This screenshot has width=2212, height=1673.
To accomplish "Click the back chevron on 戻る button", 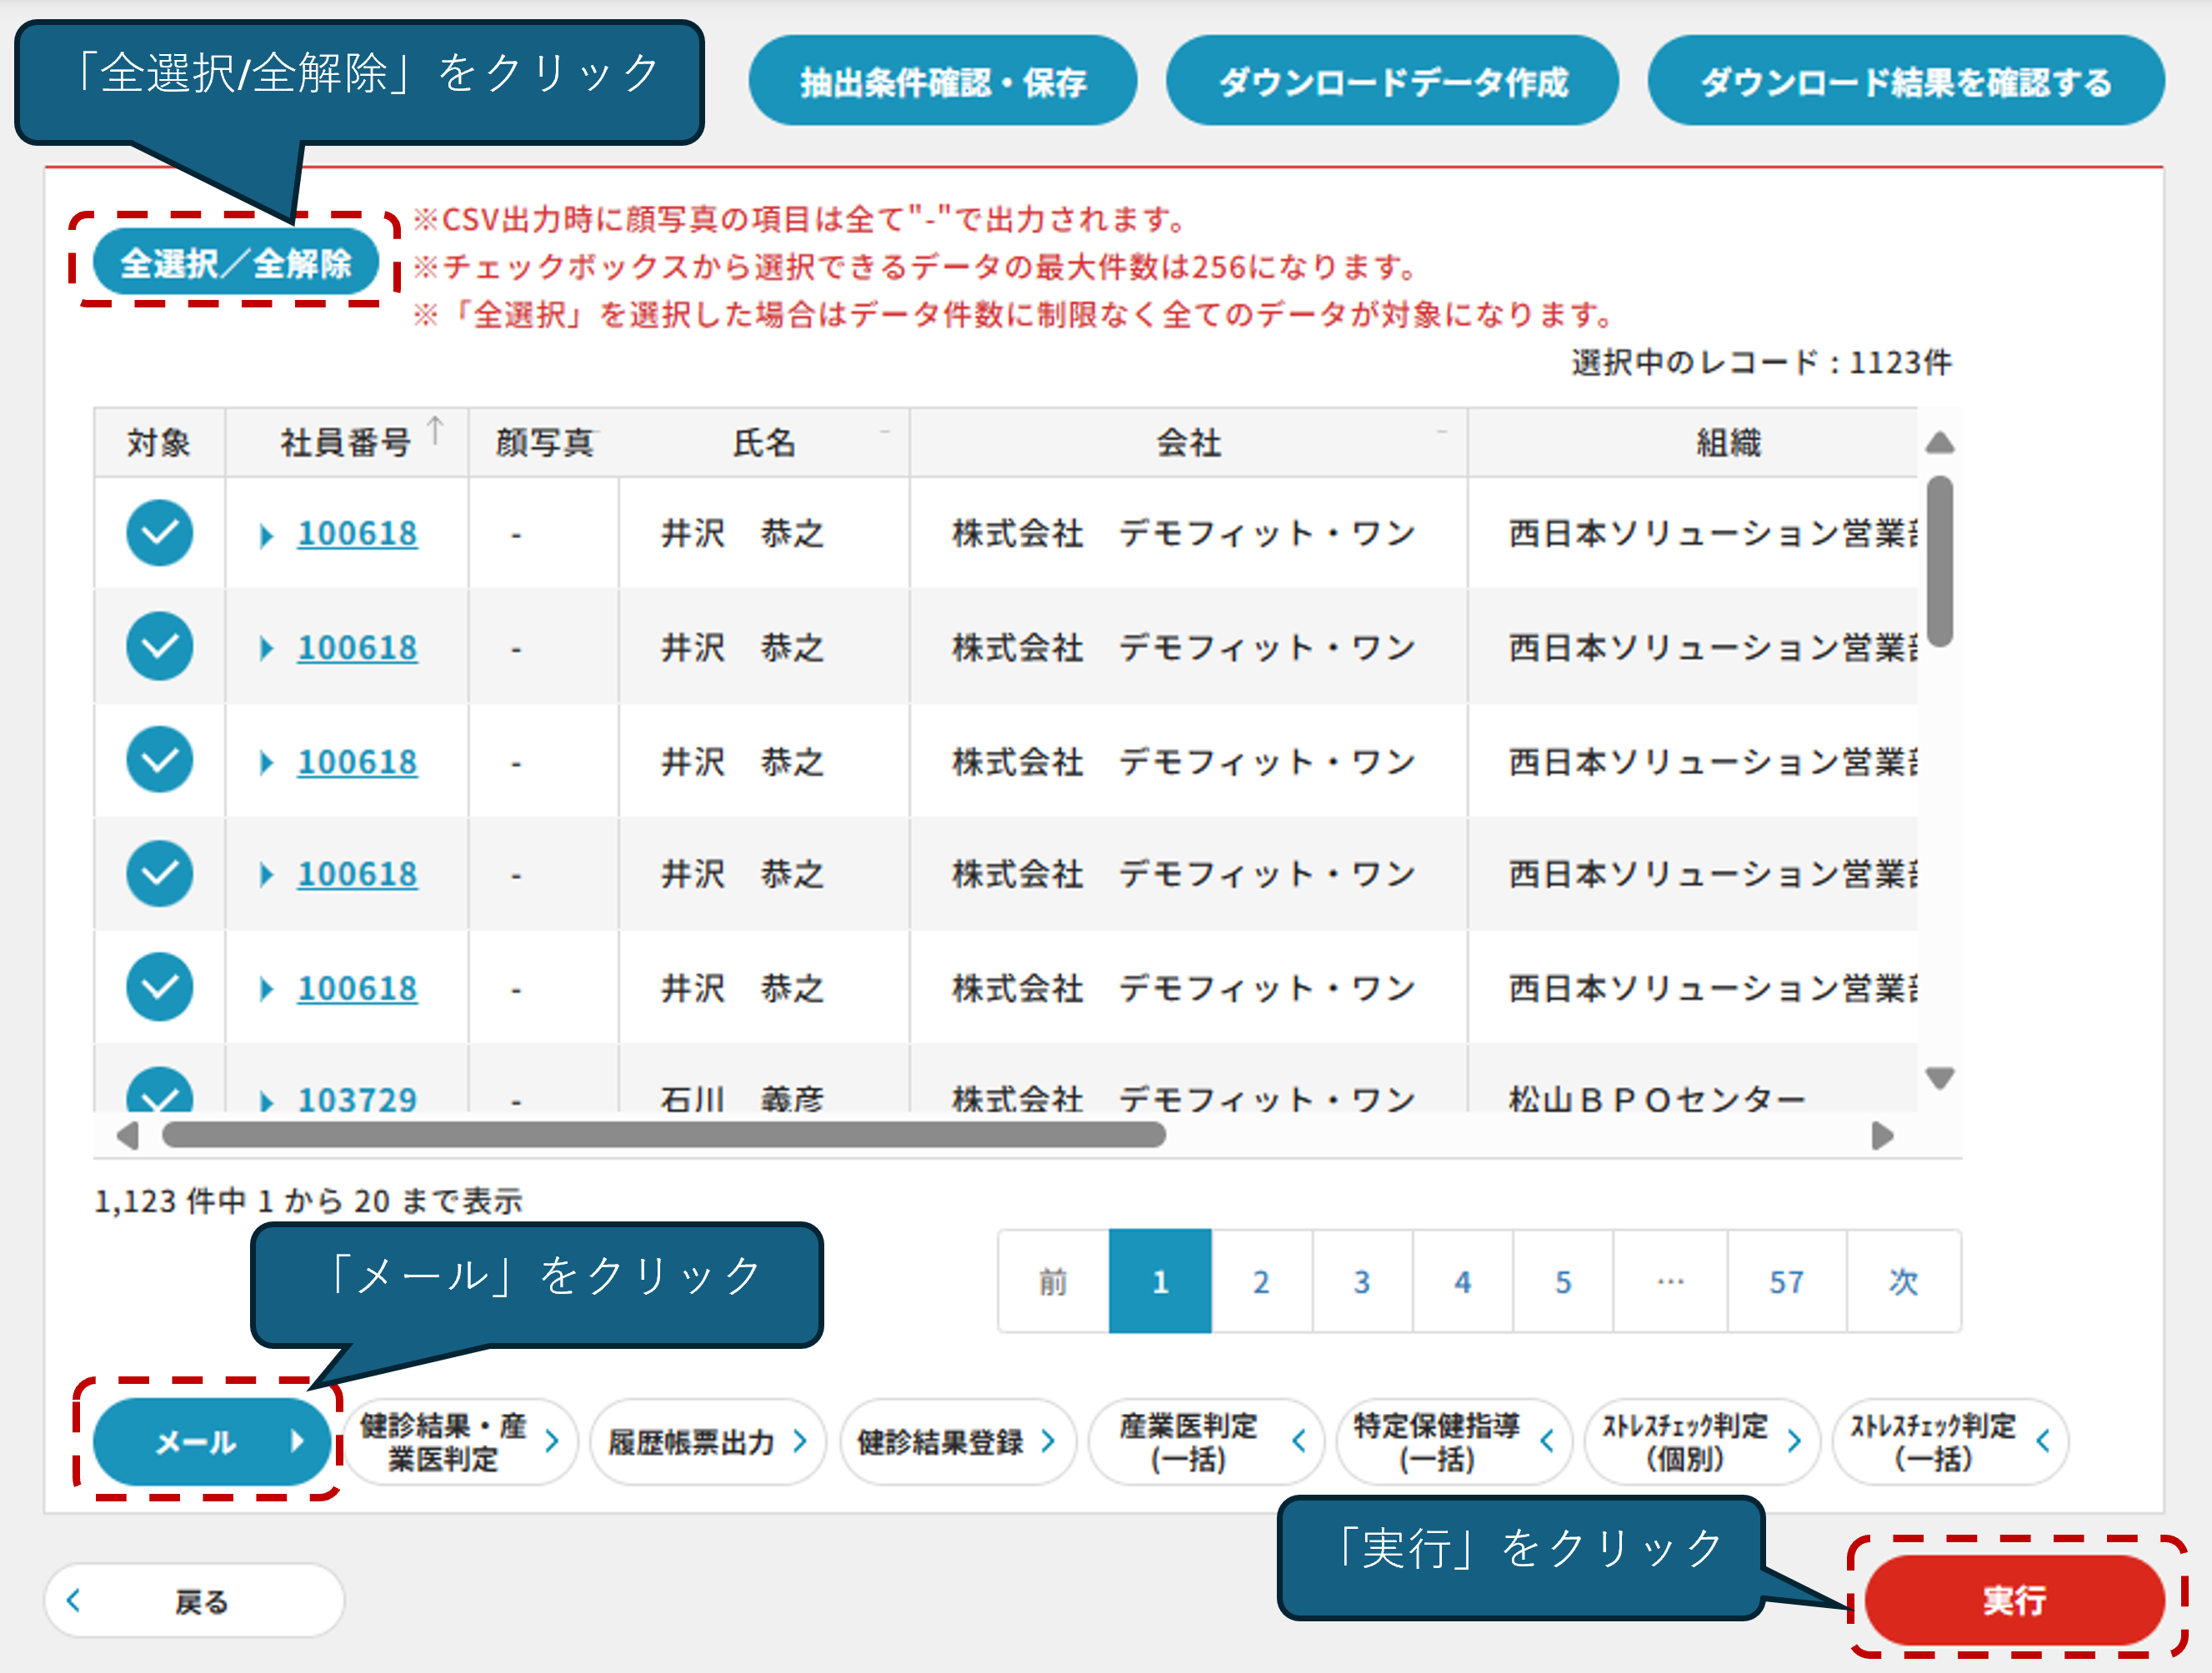I will click(x=74, y=1601).
